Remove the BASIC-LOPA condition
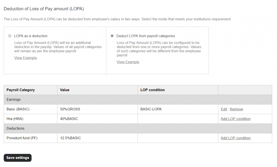This screenshot has width=277, height=167. point(236,109)
